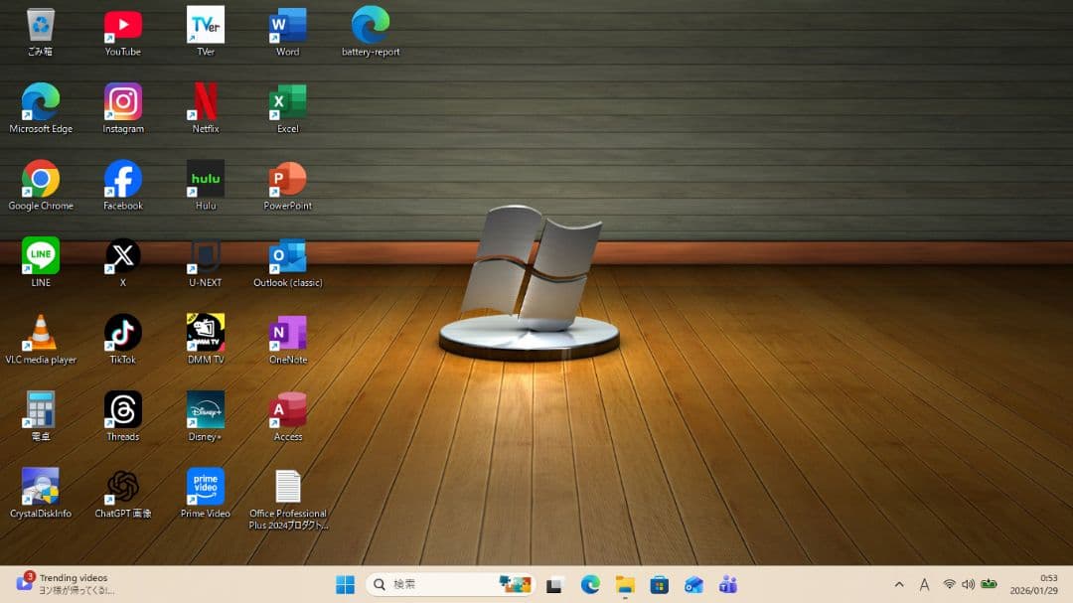
Task: Select the Prime Video desktop icon
Action: click(206, 488)
